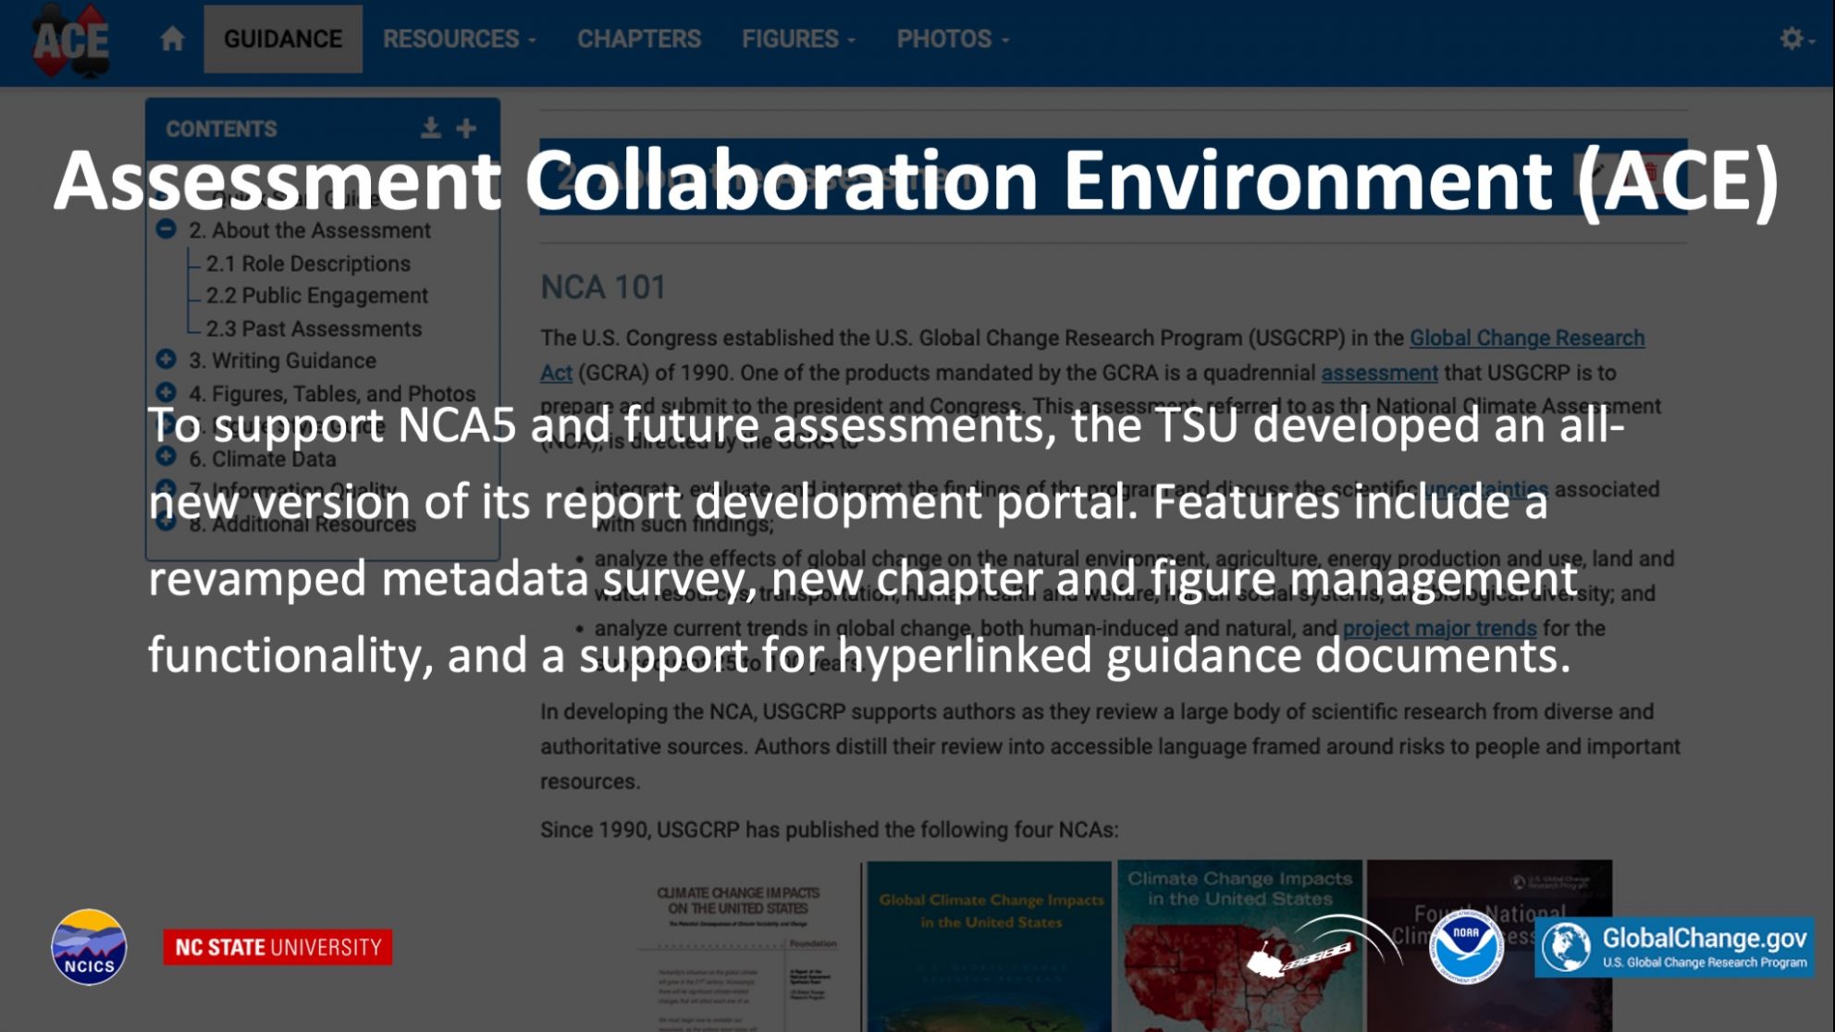Click the NOAA logo
1835x1032 pixels.
(1466, 947)
